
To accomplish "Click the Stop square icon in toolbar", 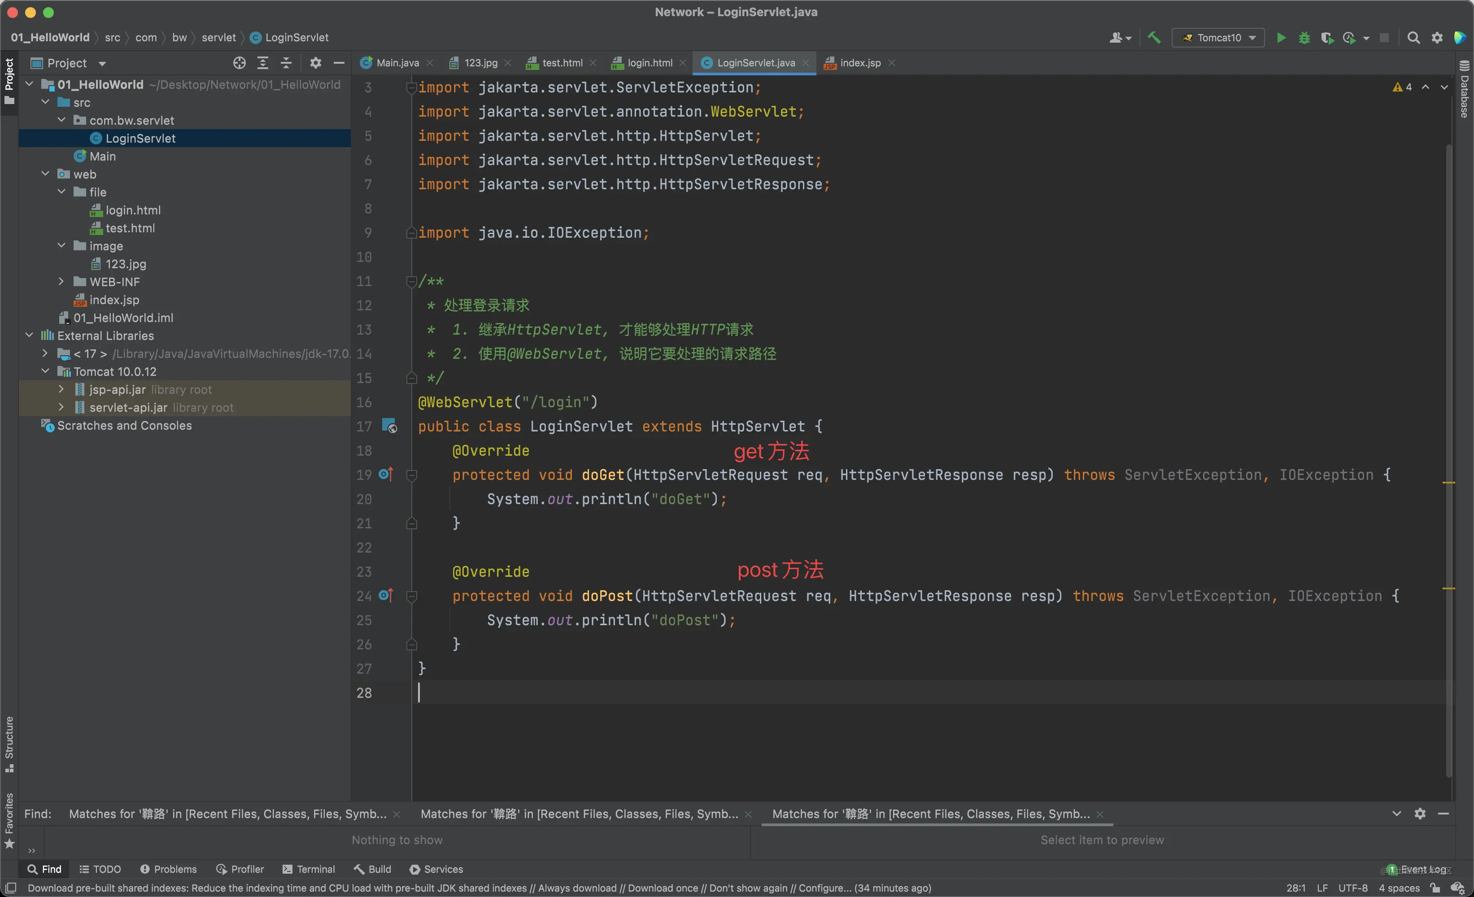I will coord(1384,38).
